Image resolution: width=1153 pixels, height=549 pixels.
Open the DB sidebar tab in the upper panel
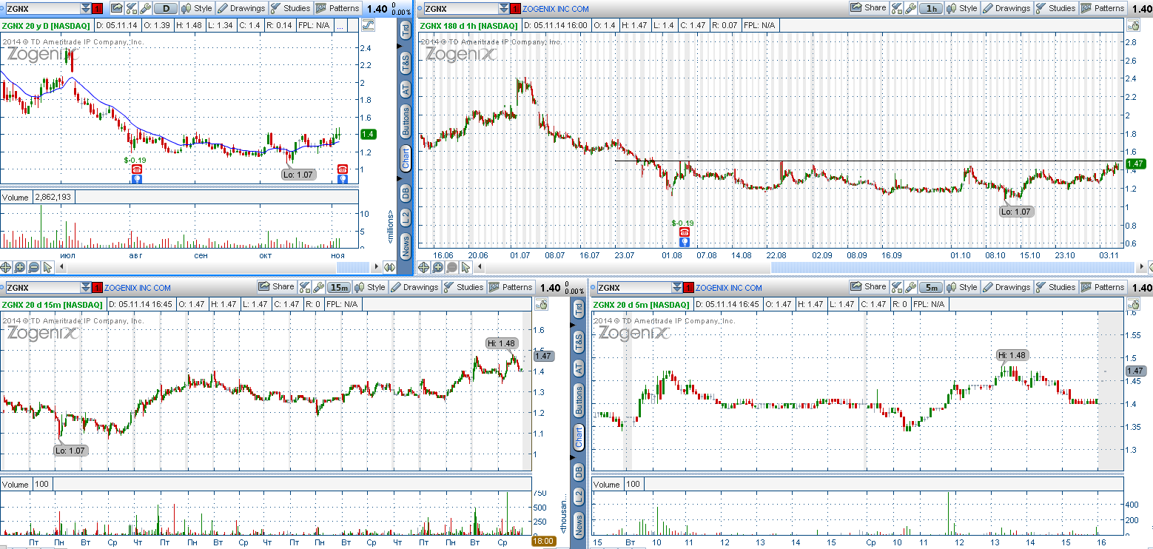click(406, 192)
